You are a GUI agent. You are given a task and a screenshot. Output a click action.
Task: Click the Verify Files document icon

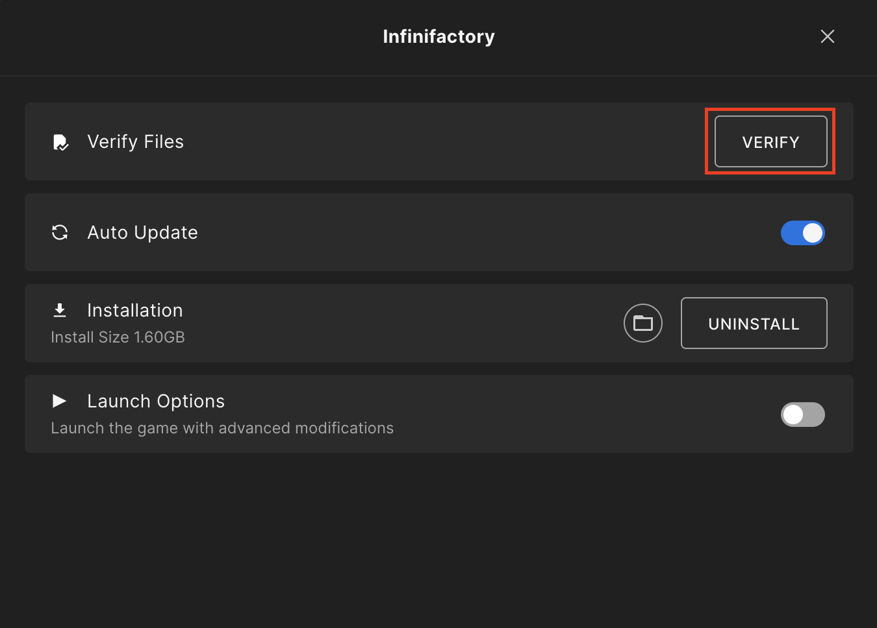pyautogui.click(x=60, y=142)
